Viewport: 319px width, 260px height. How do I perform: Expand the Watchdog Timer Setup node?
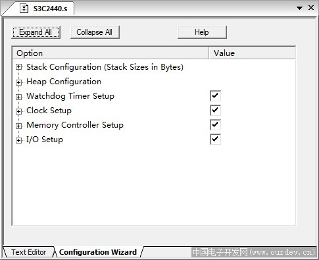pyautogui.click(x=19, y=97)
